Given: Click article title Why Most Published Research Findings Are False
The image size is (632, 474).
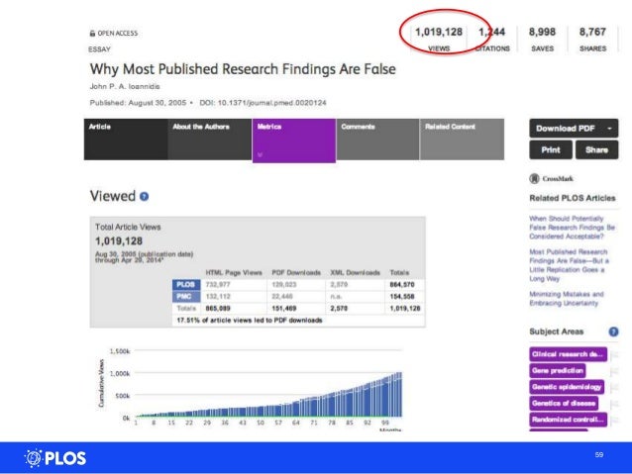Looking at the screenshot, I should pyautogui.click(x=243, y=69).
